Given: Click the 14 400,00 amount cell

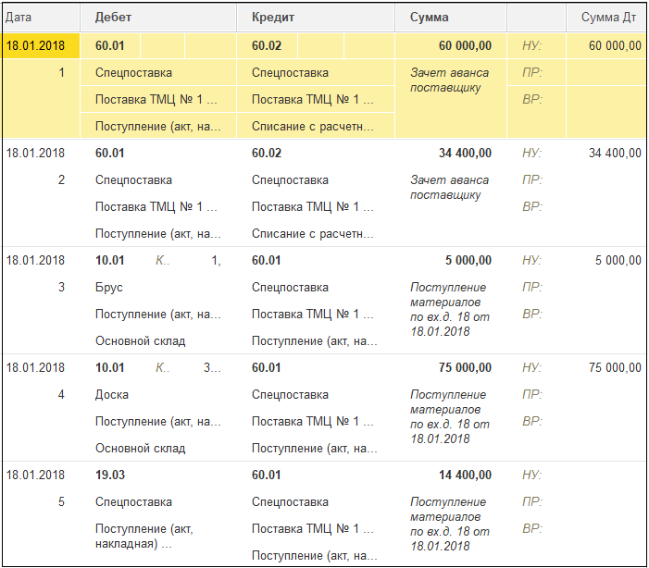Looking at the screenshot, I should 466,475.
